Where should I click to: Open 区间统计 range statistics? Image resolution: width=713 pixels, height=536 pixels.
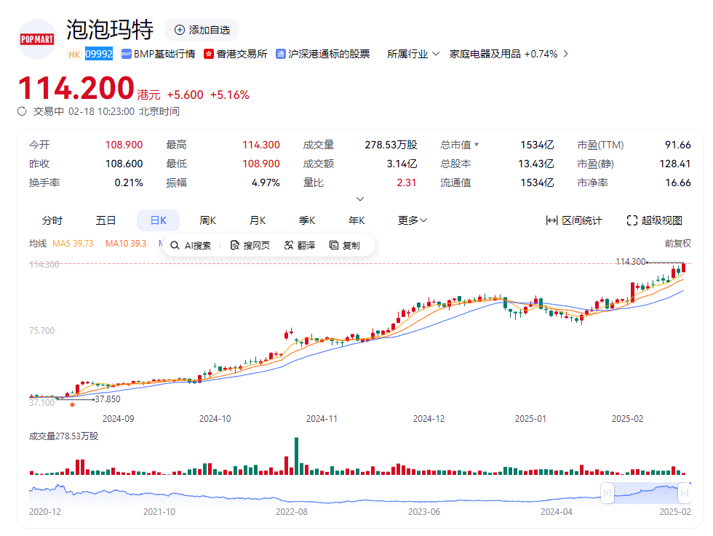pyautogui.click(x=574, y=220)
